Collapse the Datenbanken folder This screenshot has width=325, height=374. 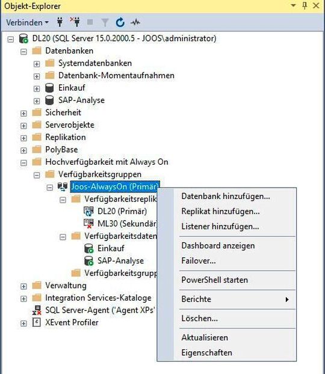[x=23, y=52]
